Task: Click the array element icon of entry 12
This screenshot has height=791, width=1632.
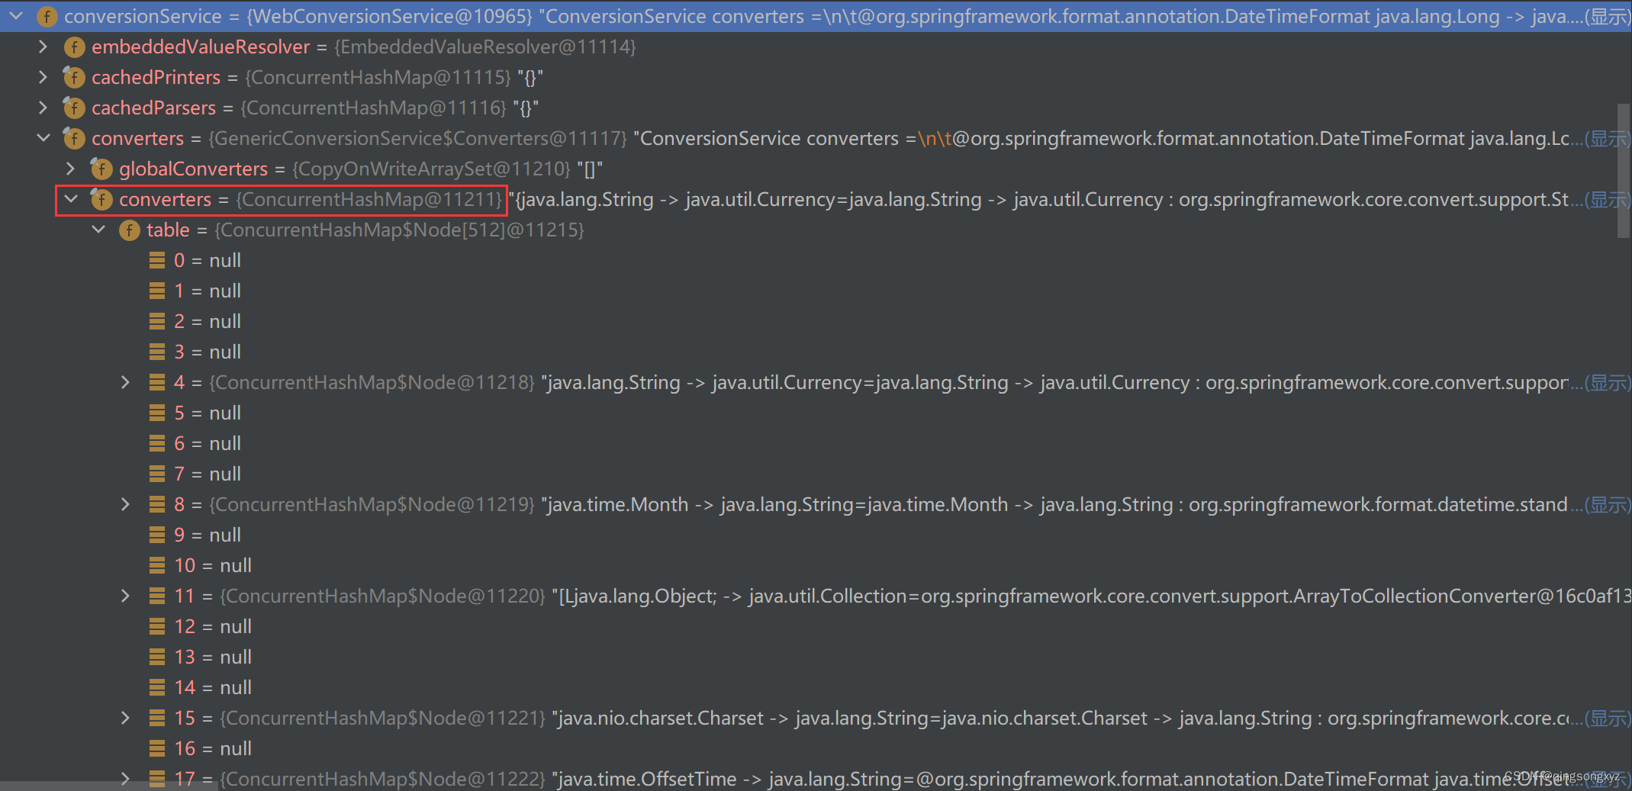Action: coord(157,626)
